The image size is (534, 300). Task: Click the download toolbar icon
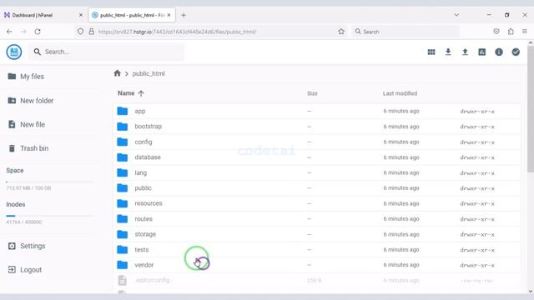(448, 52)
